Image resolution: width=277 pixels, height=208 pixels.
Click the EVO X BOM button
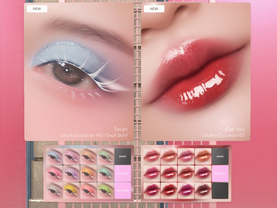[x=123, y=191]
